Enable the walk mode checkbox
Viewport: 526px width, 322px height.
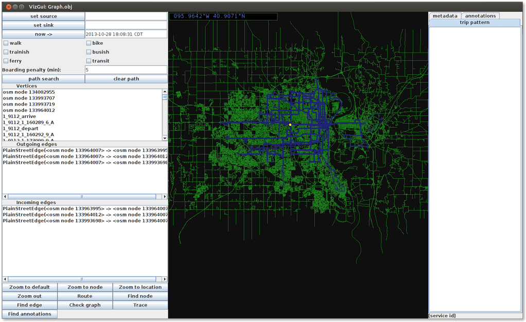(x=5, y=43)
